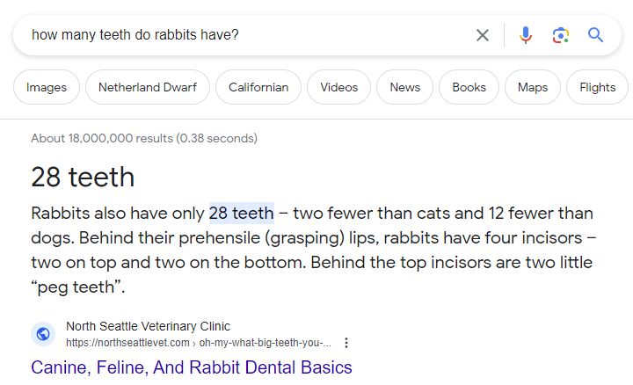Click the North Seattle Veterinary Clinic site name
Screen dimensions: 633x385
click(x=148, y=326)
